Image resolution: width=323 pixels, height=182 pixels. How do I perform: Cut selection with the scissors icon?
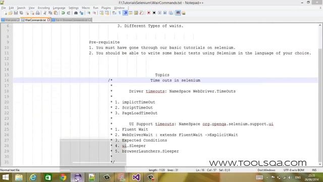click(45, 13)
